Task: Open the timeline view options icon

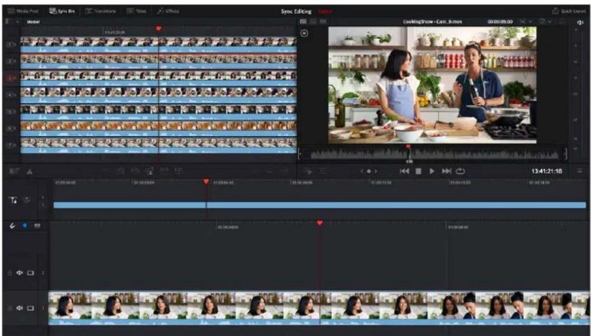Action: point(14,171)
